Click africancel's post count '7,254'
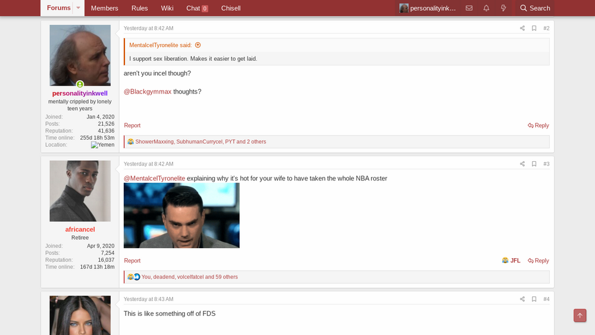Viewport: 595px width, 335px height. pyautogui.click(x=107, y=253)
